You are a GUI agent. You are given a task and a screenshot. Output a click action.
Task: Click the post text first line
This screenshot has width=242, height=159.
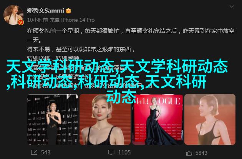tap(131, 31)
